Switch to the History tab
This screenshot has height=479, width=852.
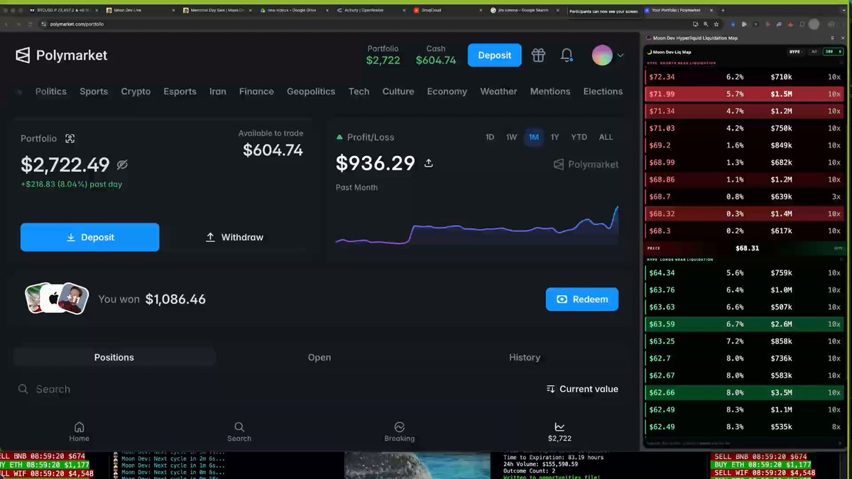point(525,358)
